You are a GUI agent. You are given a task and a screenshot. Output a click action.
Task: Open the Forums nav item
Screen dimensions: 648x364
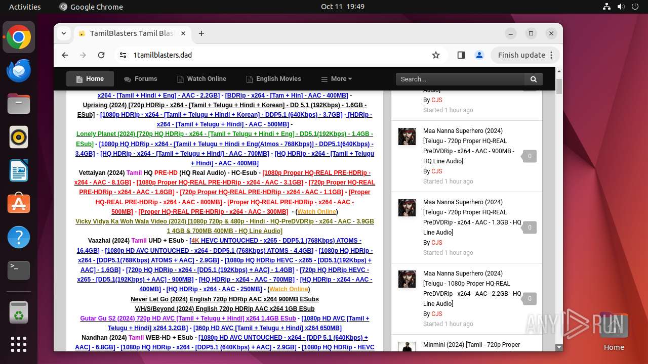pyautogui.click(x=141, y=79)
